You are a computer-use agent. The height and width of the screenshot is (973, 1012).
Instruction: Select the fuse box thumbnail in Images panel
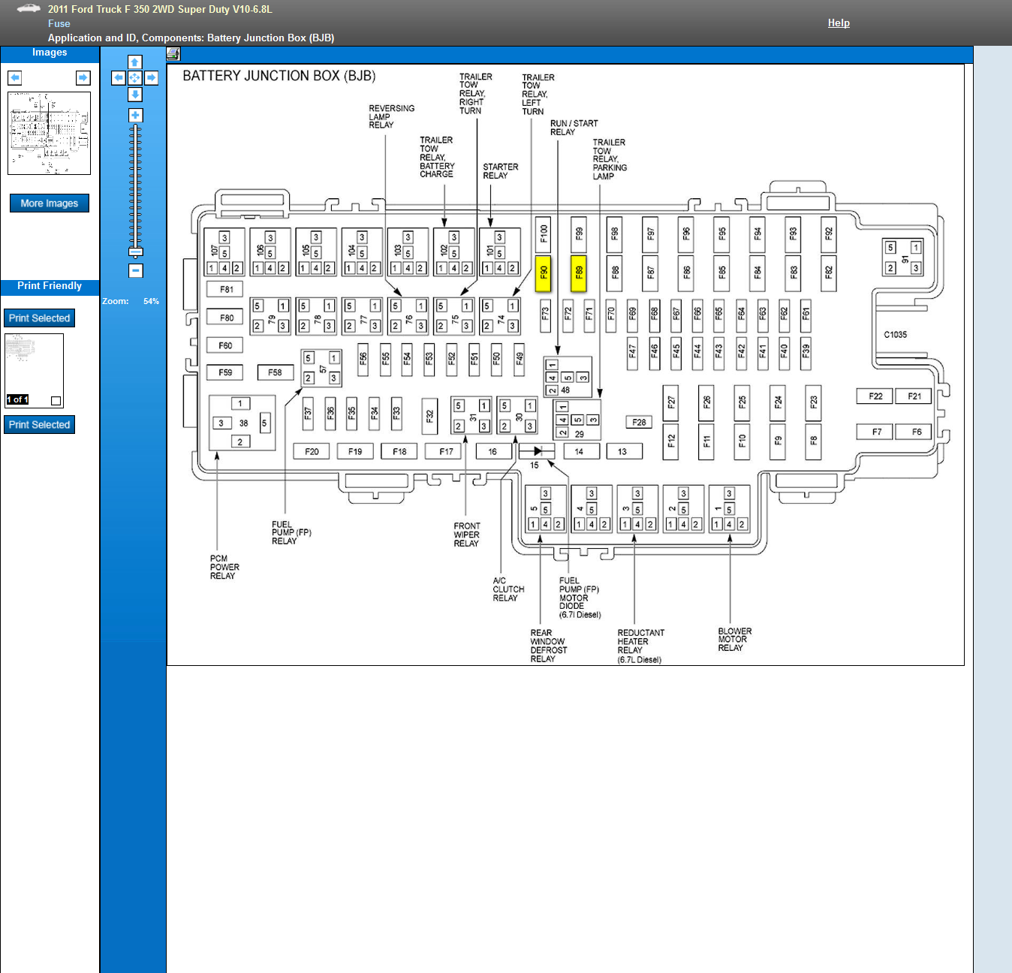(49, 133)
